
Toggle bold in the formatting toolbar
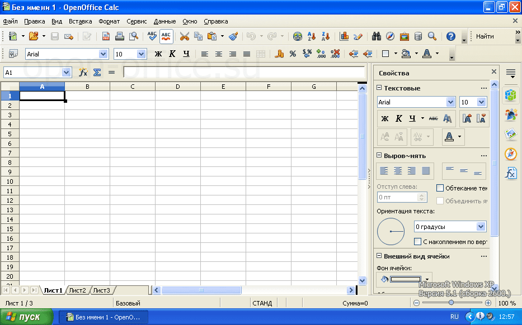tap(158, 54)
